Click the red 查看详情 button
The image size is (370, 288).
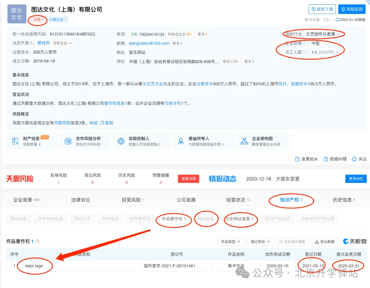188,179
